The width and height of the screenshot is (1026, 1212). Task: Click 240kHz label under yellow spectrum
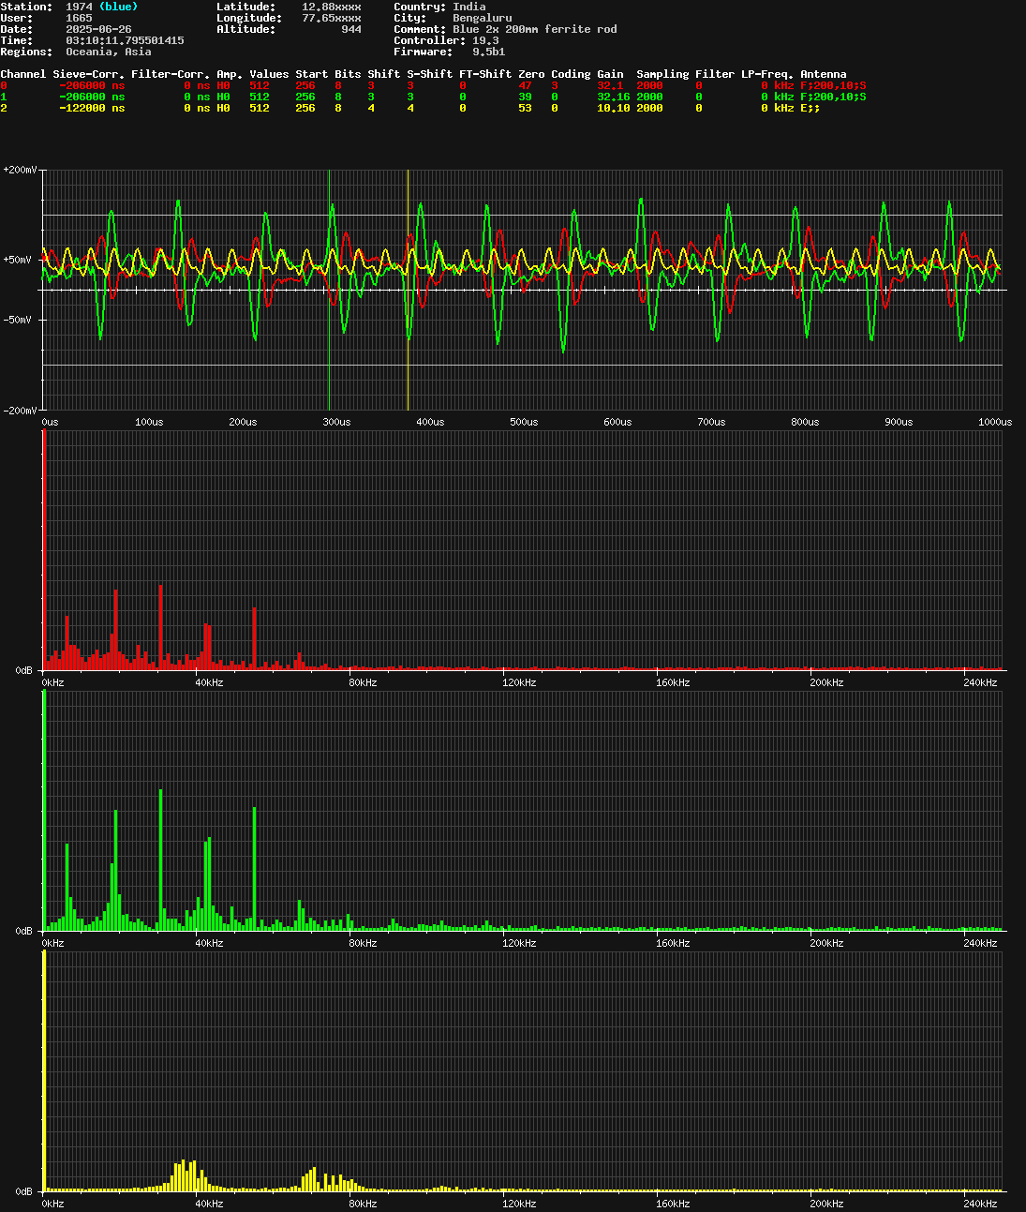pyautogui.click(x=980, y=1204)
